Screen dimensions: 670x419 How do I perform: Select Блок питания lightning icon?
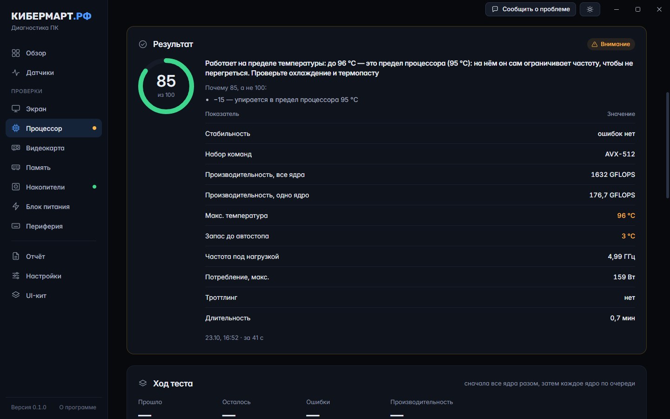coord(16,207)
